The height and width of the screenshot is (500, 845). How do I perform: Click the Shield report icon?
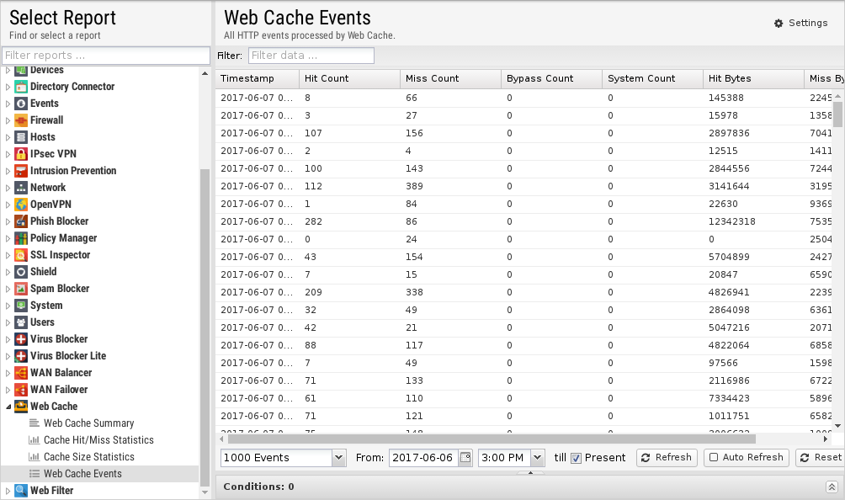[x=21, y=272]
